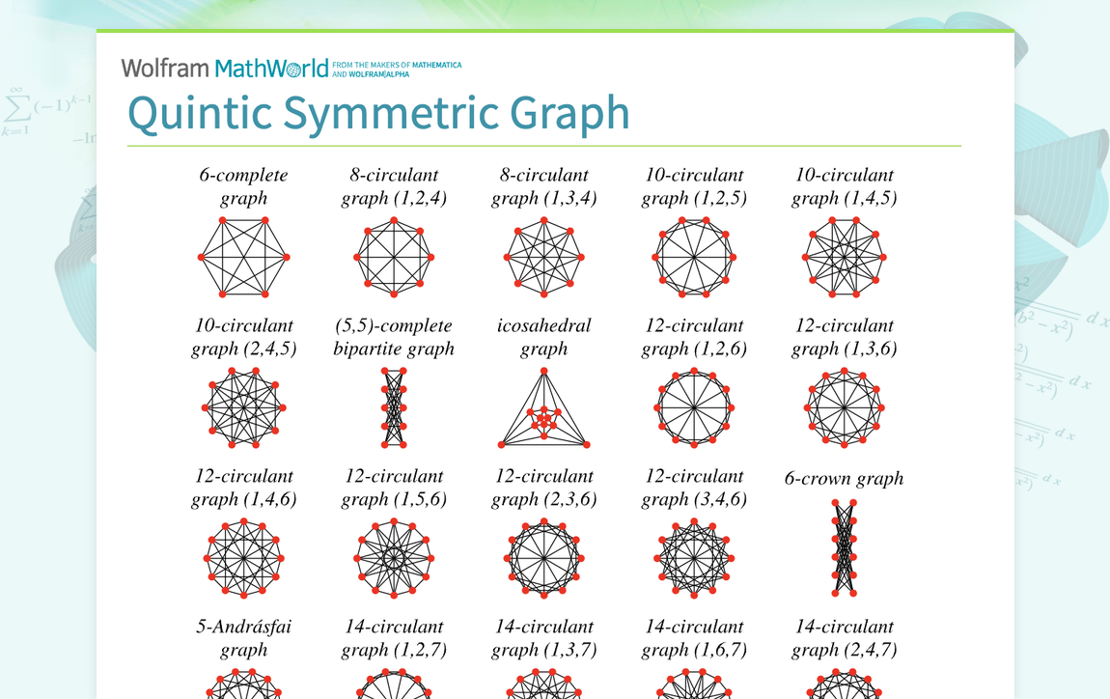Open the 10-circulant graph (1,4,5) thumbnail
This screenshot has width=1110, height=699.
click(x=843, y=259)
